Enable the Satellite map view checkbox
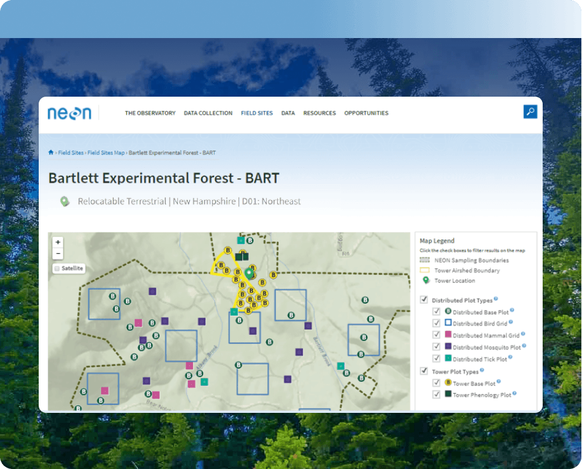582x469 pixels. [57, 268]
